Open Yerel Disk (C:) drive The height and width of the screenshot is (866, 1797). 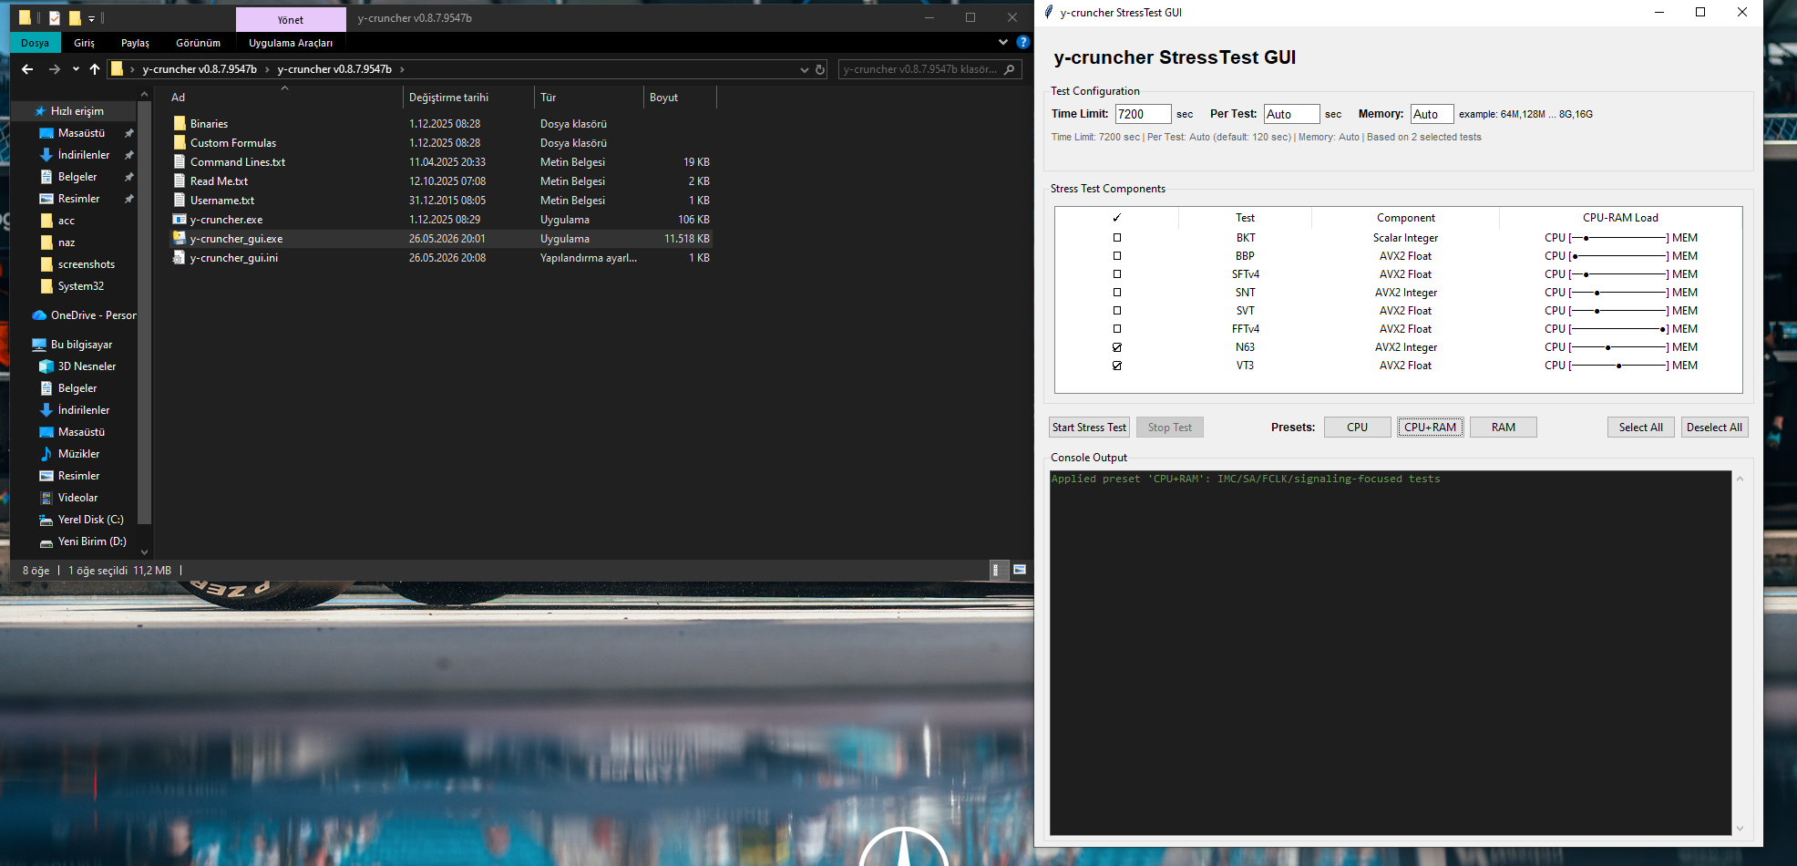(90, 520)
